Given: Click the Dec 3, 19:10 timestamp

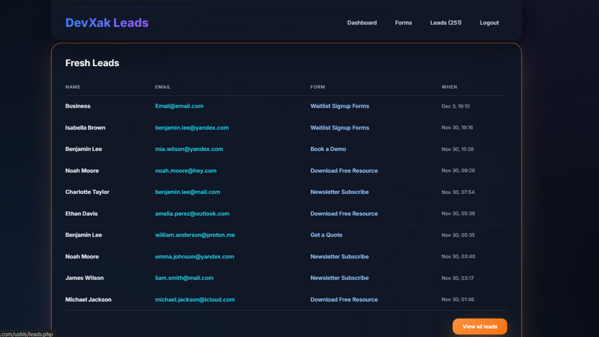Looking at the screenshot, I should tap(455, 106).
